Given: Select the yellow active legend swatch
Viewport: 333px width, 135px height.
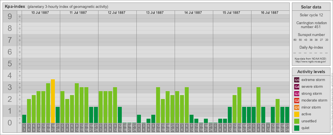Looking at the screenshot, I should (x=297, y=114).
